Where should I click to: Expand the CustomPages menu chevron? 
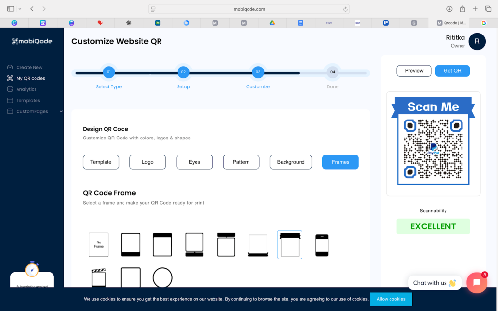[61, 112]
